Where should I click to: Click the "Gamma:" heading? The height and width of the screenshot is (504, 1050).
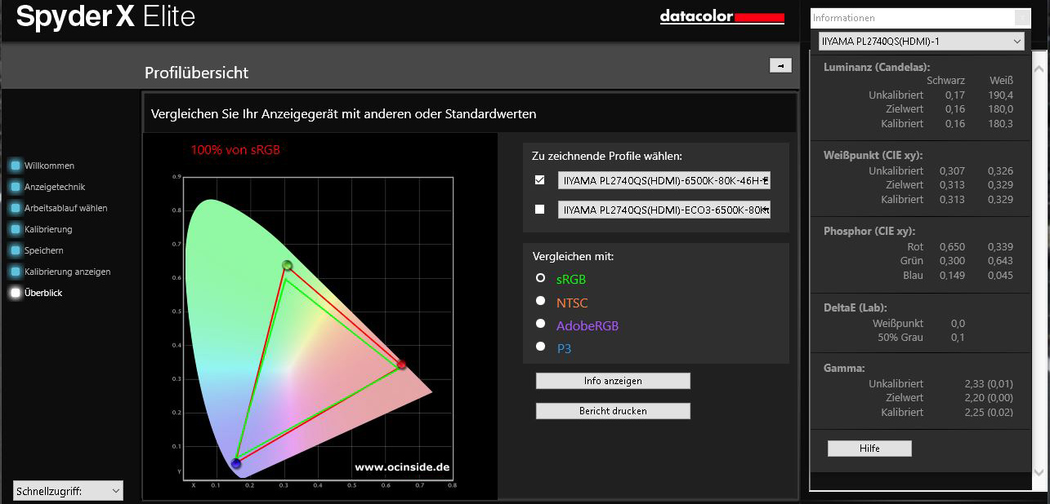tap(844, 369)
